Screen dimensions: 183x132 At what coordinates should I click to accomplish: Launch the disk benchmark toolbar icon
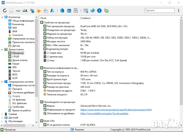tap(18, 11)
